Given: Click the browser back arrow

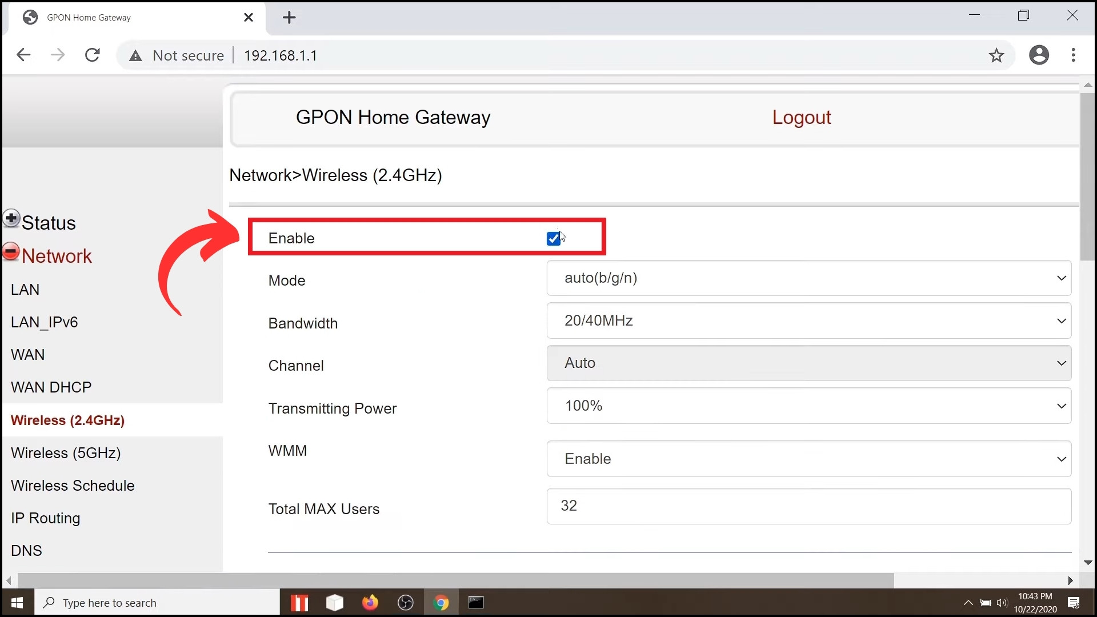Looking at the screenshot, I should (x=23, y=55).
